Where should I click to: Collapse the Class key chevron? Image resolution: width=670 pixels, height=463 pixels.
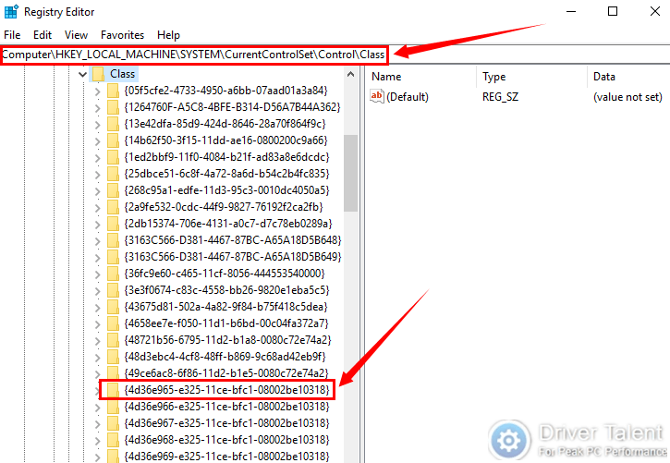point(82,74)
